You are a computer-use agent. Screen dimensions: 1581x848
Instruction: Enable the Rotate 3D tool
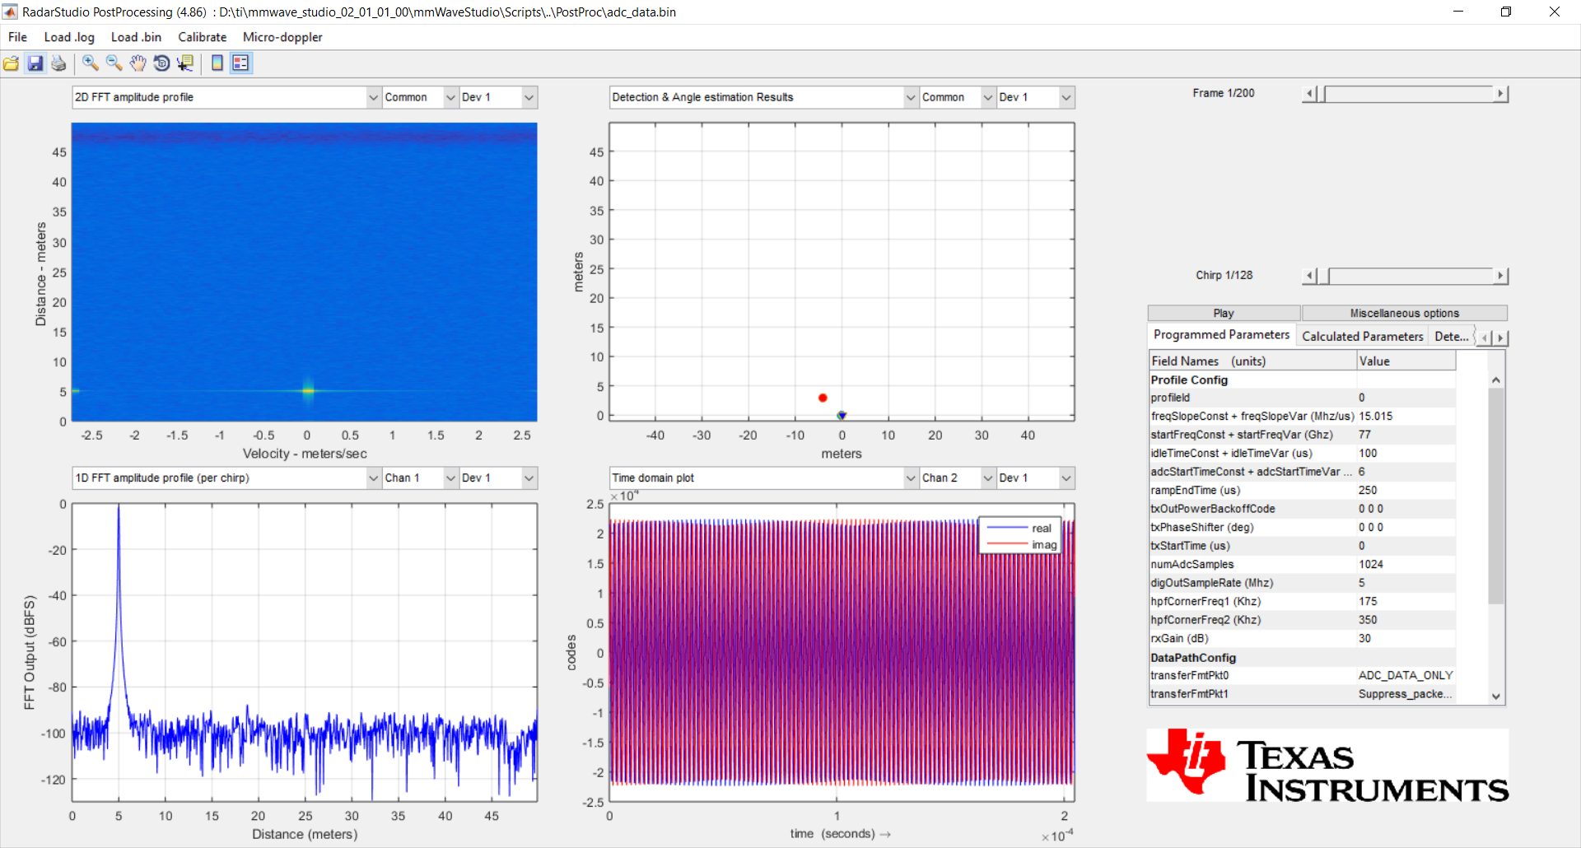click(x=161, y=63)
